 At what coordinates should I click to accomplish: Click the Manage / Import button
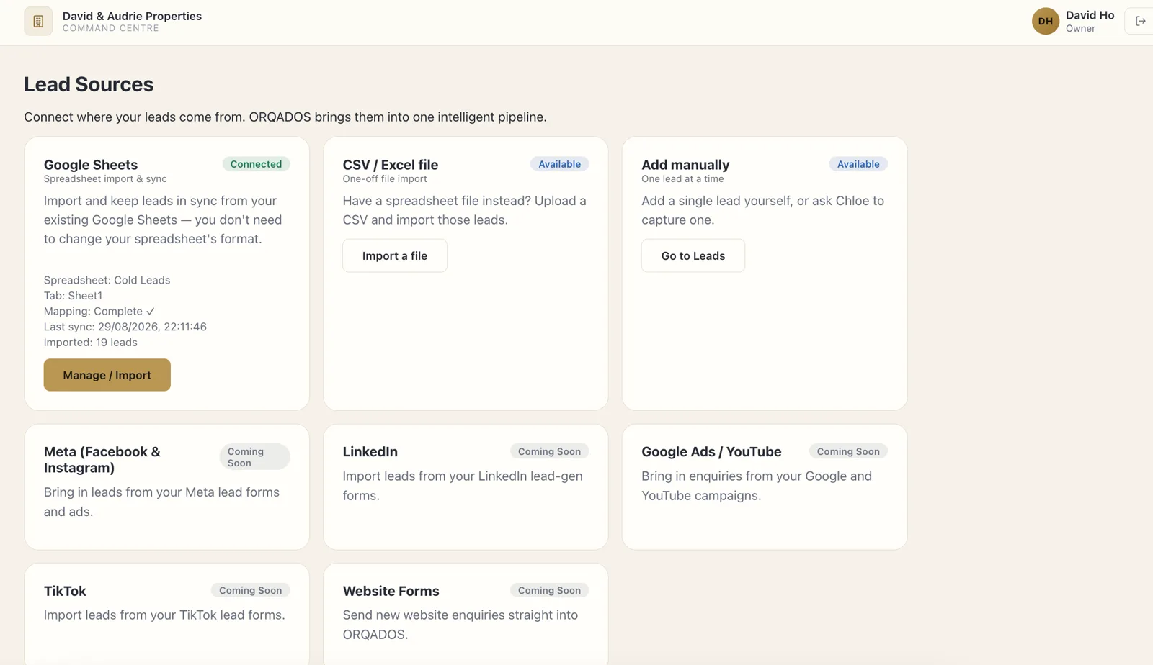click(107, 375)
